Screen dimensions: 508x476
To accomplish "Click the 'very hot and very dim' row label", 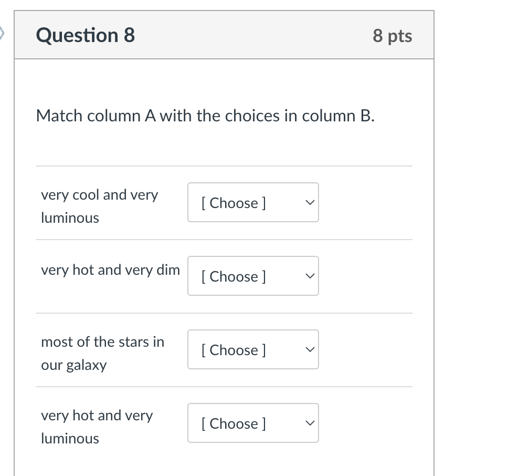I will [x=110, y=270].
